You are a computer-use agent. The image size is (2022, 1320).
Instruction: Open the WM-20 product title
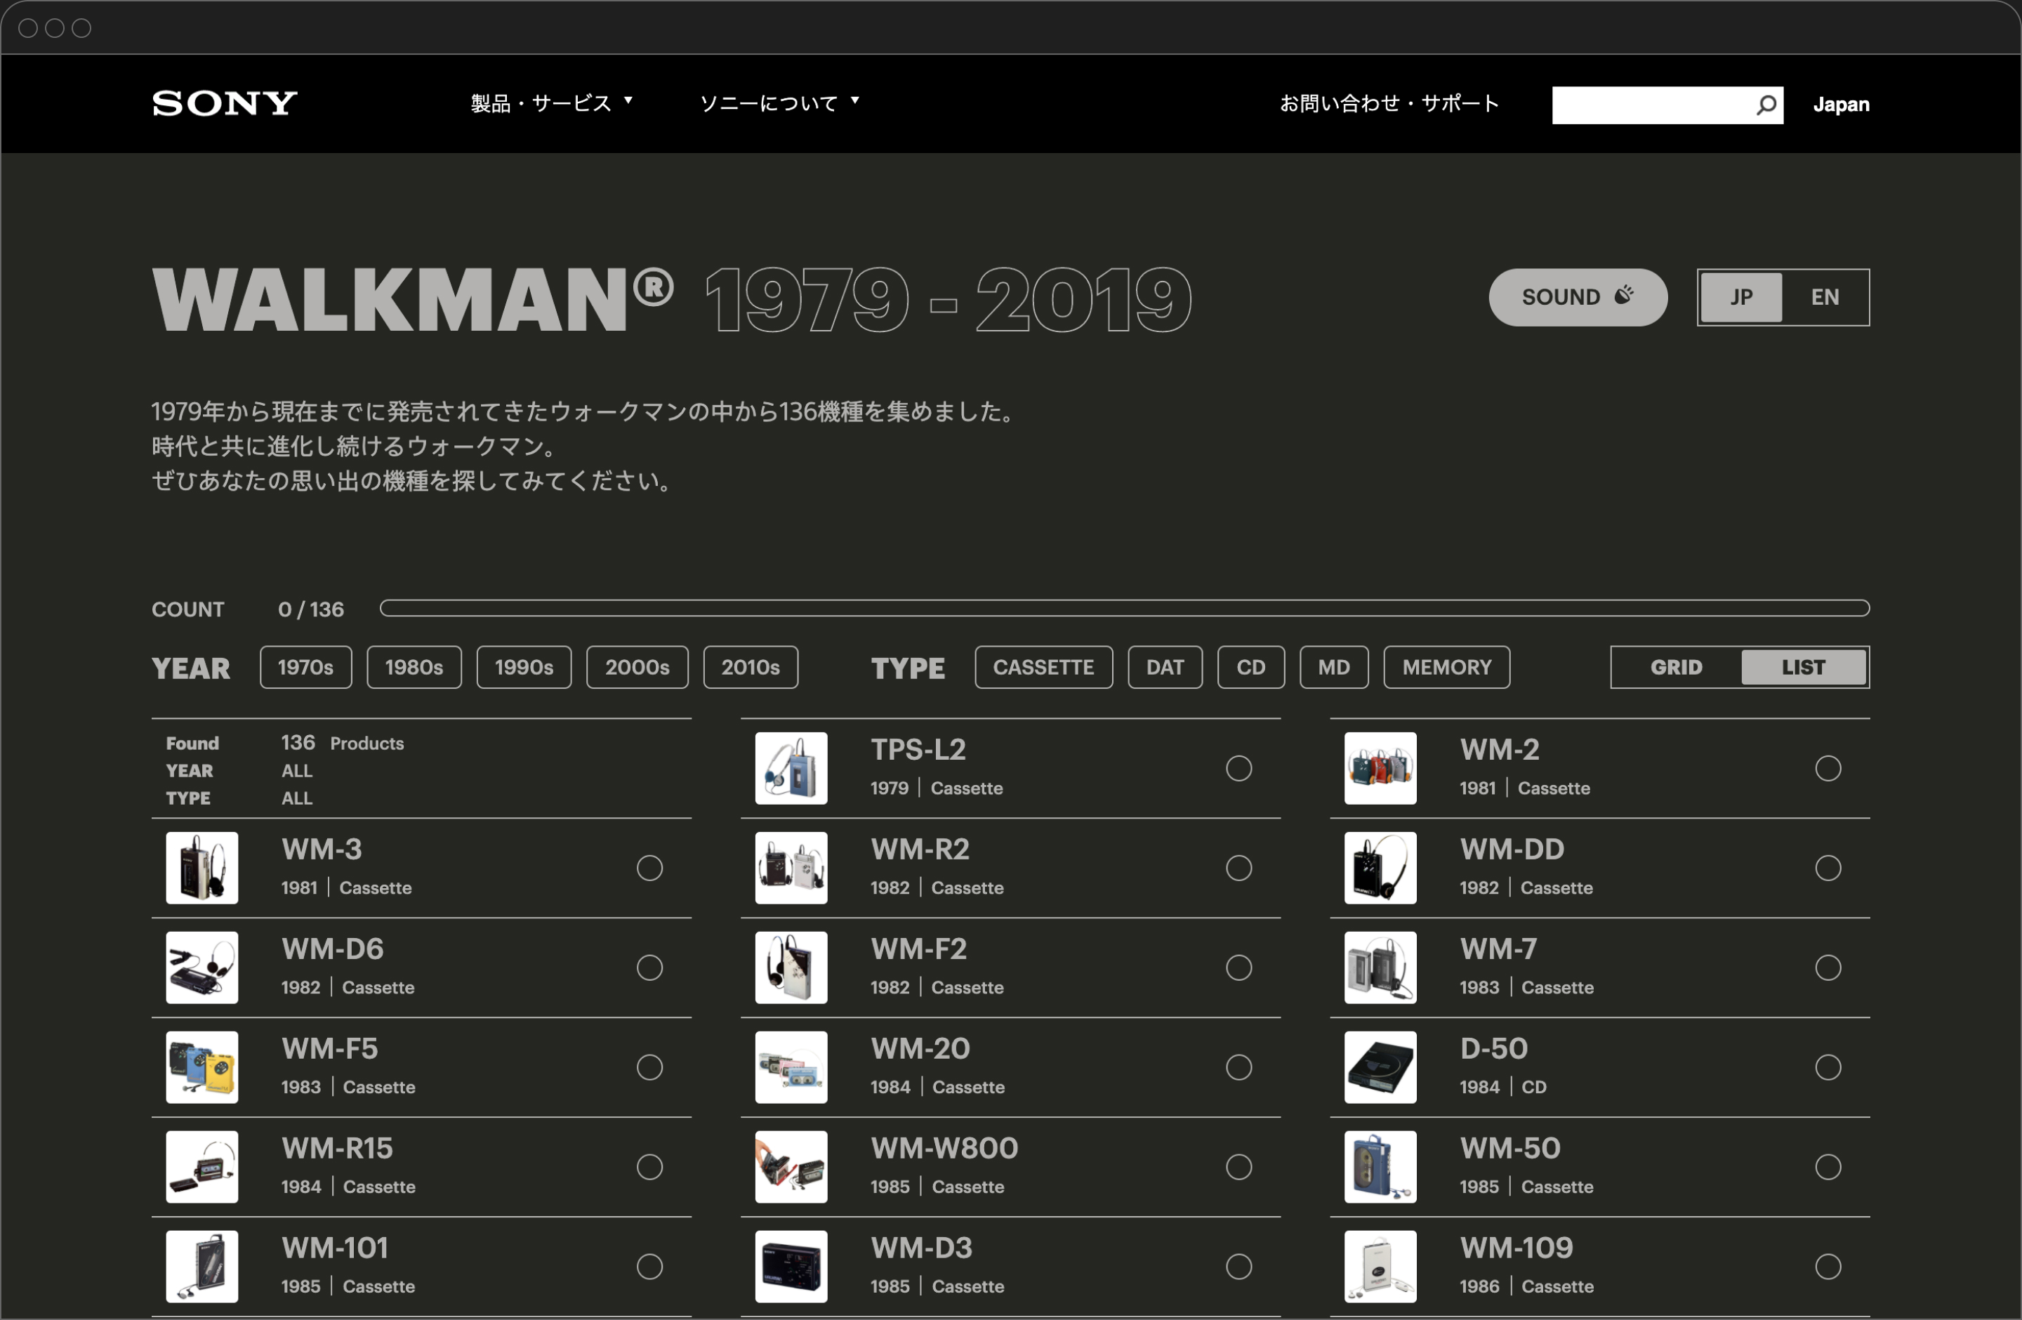point(920,1049)
